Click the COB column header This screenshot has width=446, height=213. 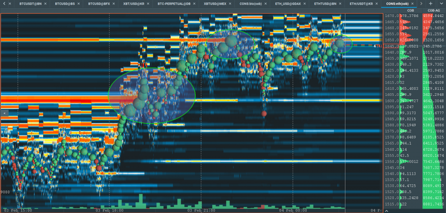(x=410, y=11)
